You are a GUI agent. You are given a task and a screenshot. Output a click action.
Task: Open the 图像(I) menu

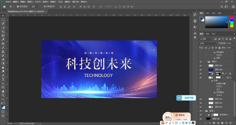tap(23, 2)
